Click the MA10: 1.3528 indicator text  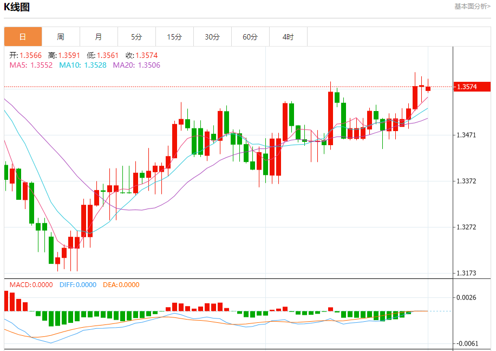pos(83,65)
